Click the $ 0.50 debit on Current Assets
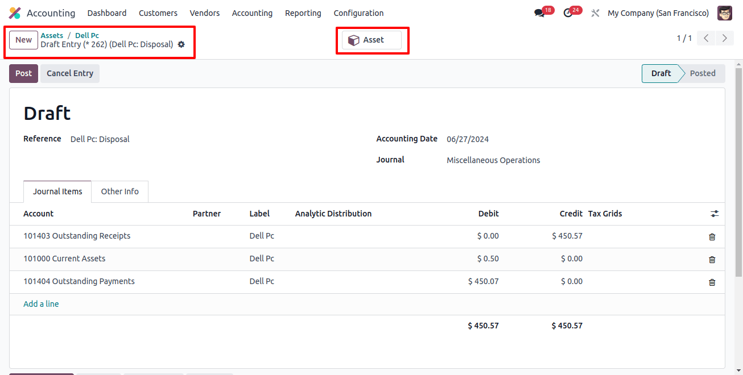 (488, 259)
